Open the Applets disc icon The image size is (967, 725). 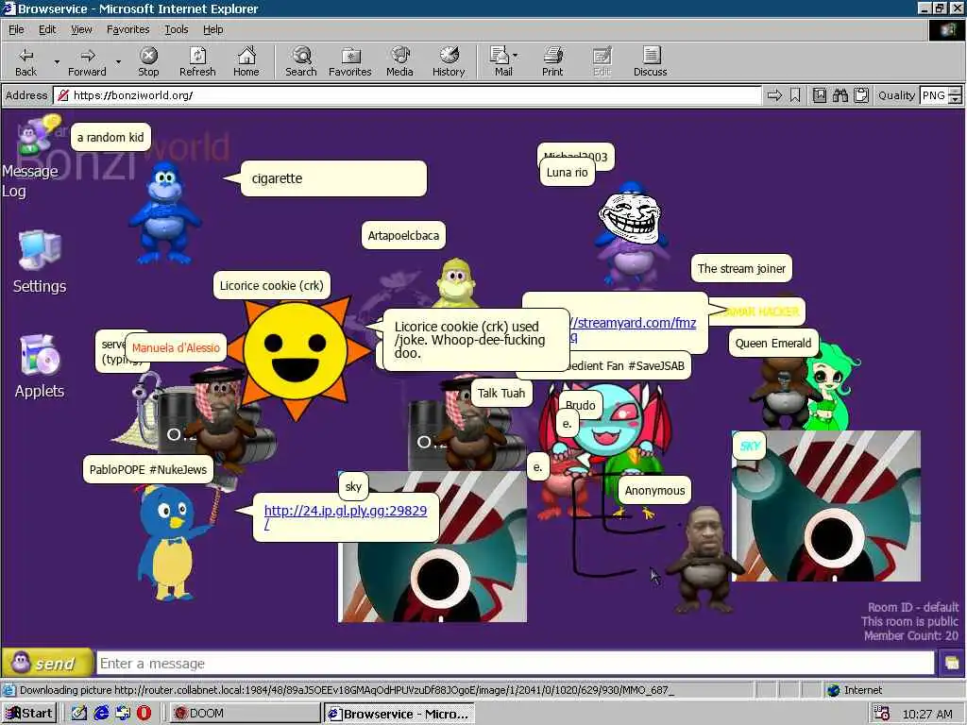(x=40, y=367)
